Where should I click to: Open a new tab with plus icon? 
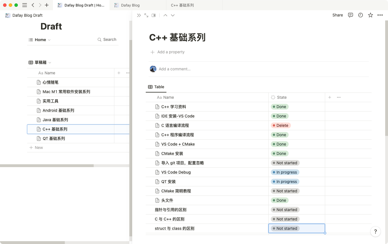47,5
